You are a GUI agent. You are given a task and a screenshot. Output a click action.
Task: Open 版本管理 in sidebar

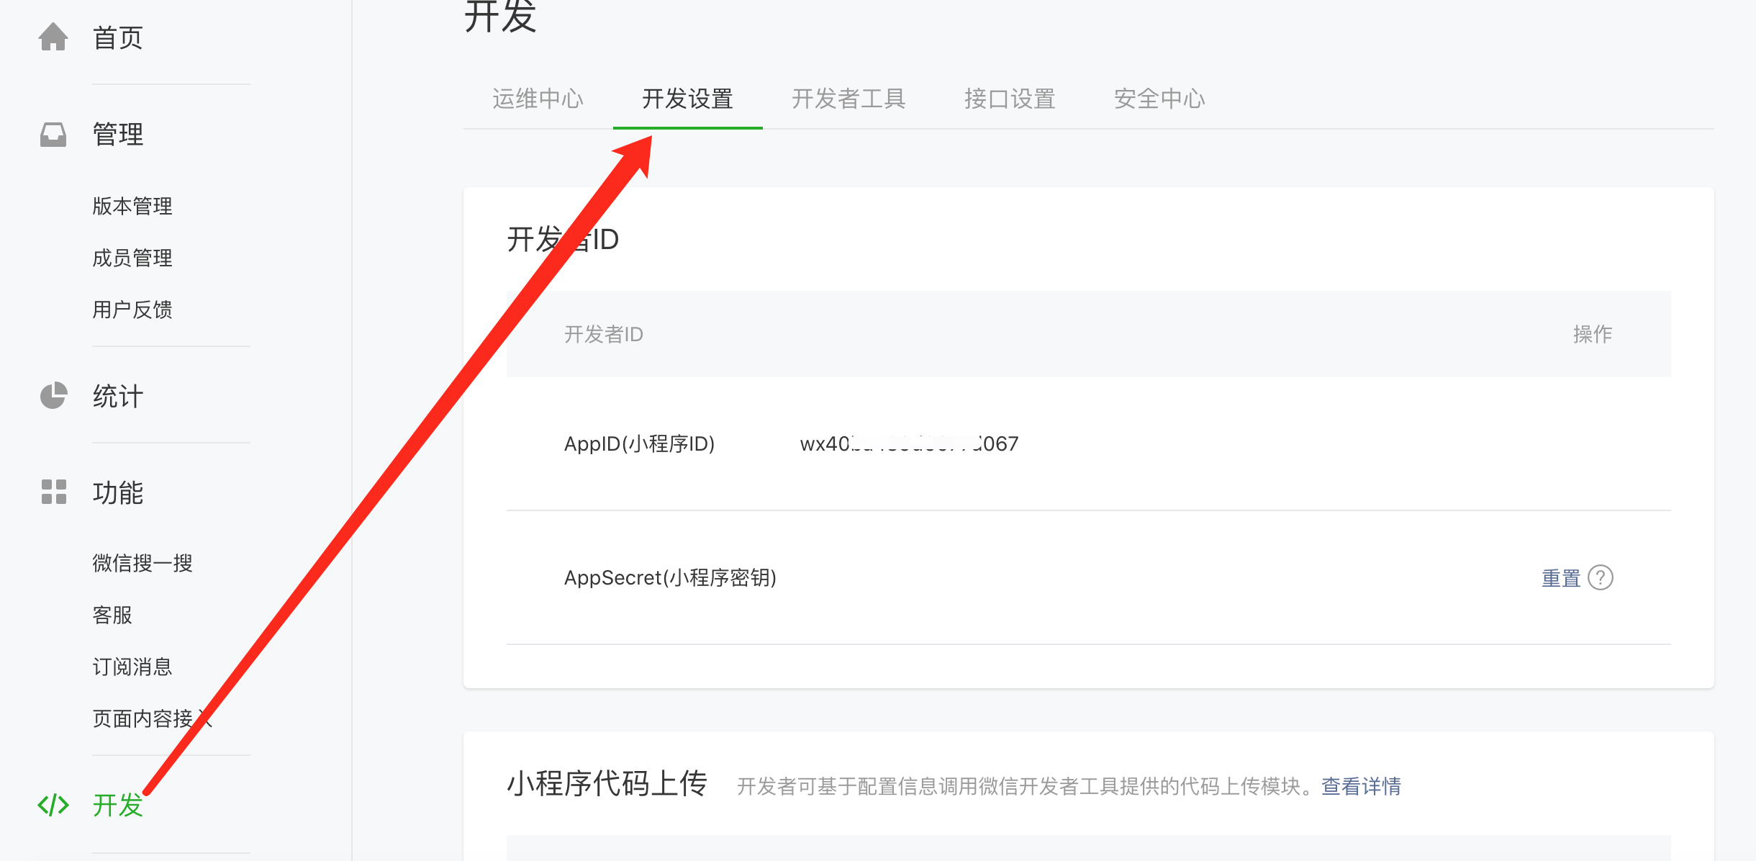[132, 206]
